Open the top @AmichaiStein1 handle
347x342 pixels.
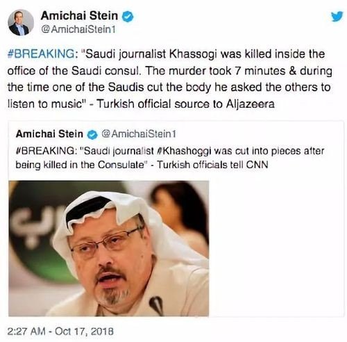(x=78, y=30)
